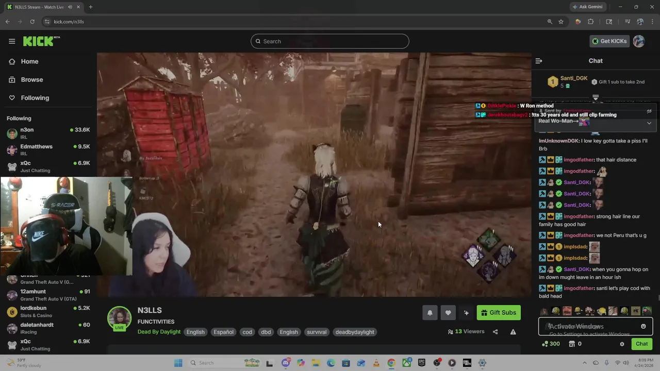Enable notifications with the bell icon

coord(430,313)
